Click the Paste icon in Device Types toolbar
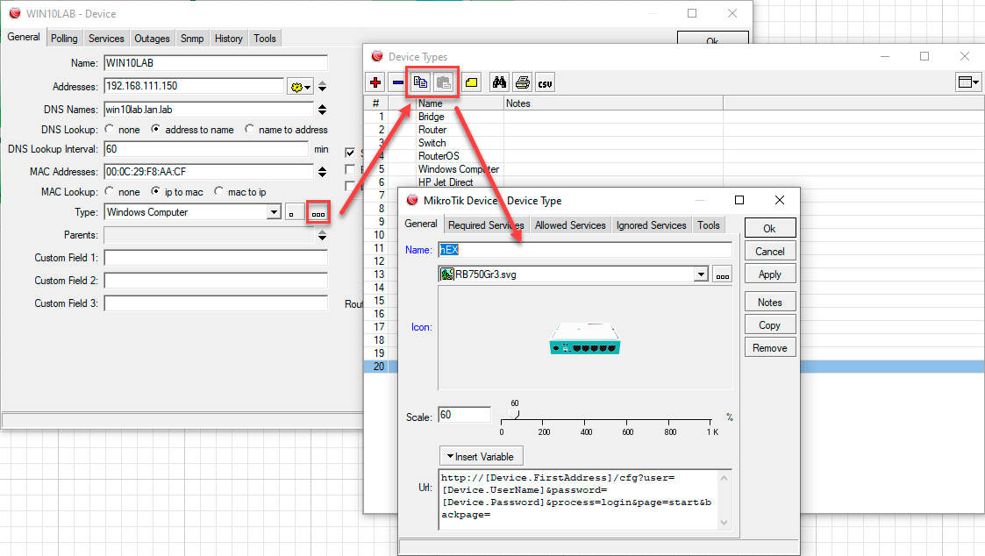The height and width of the screenshot is (556, 985). (444, 82)
